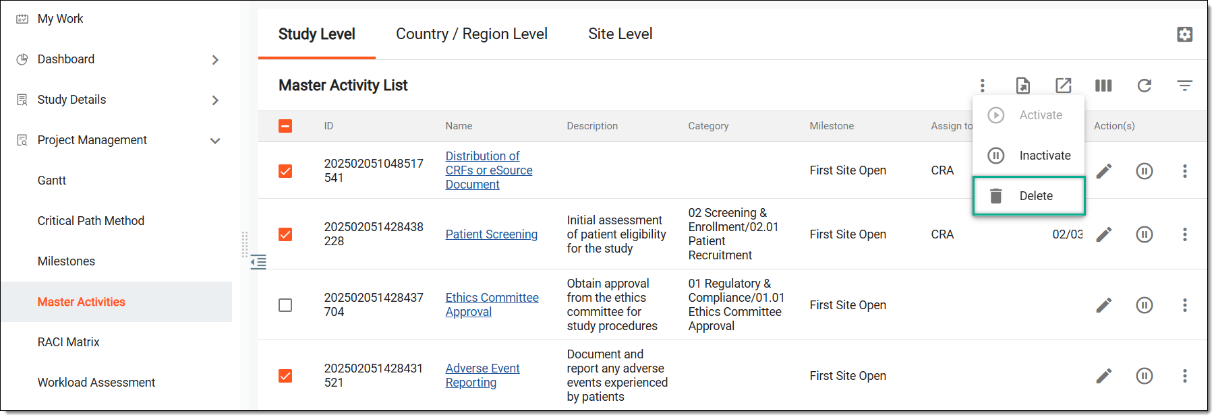
Task: Click the 02/03 date cell
Action: coord(1068,234)
